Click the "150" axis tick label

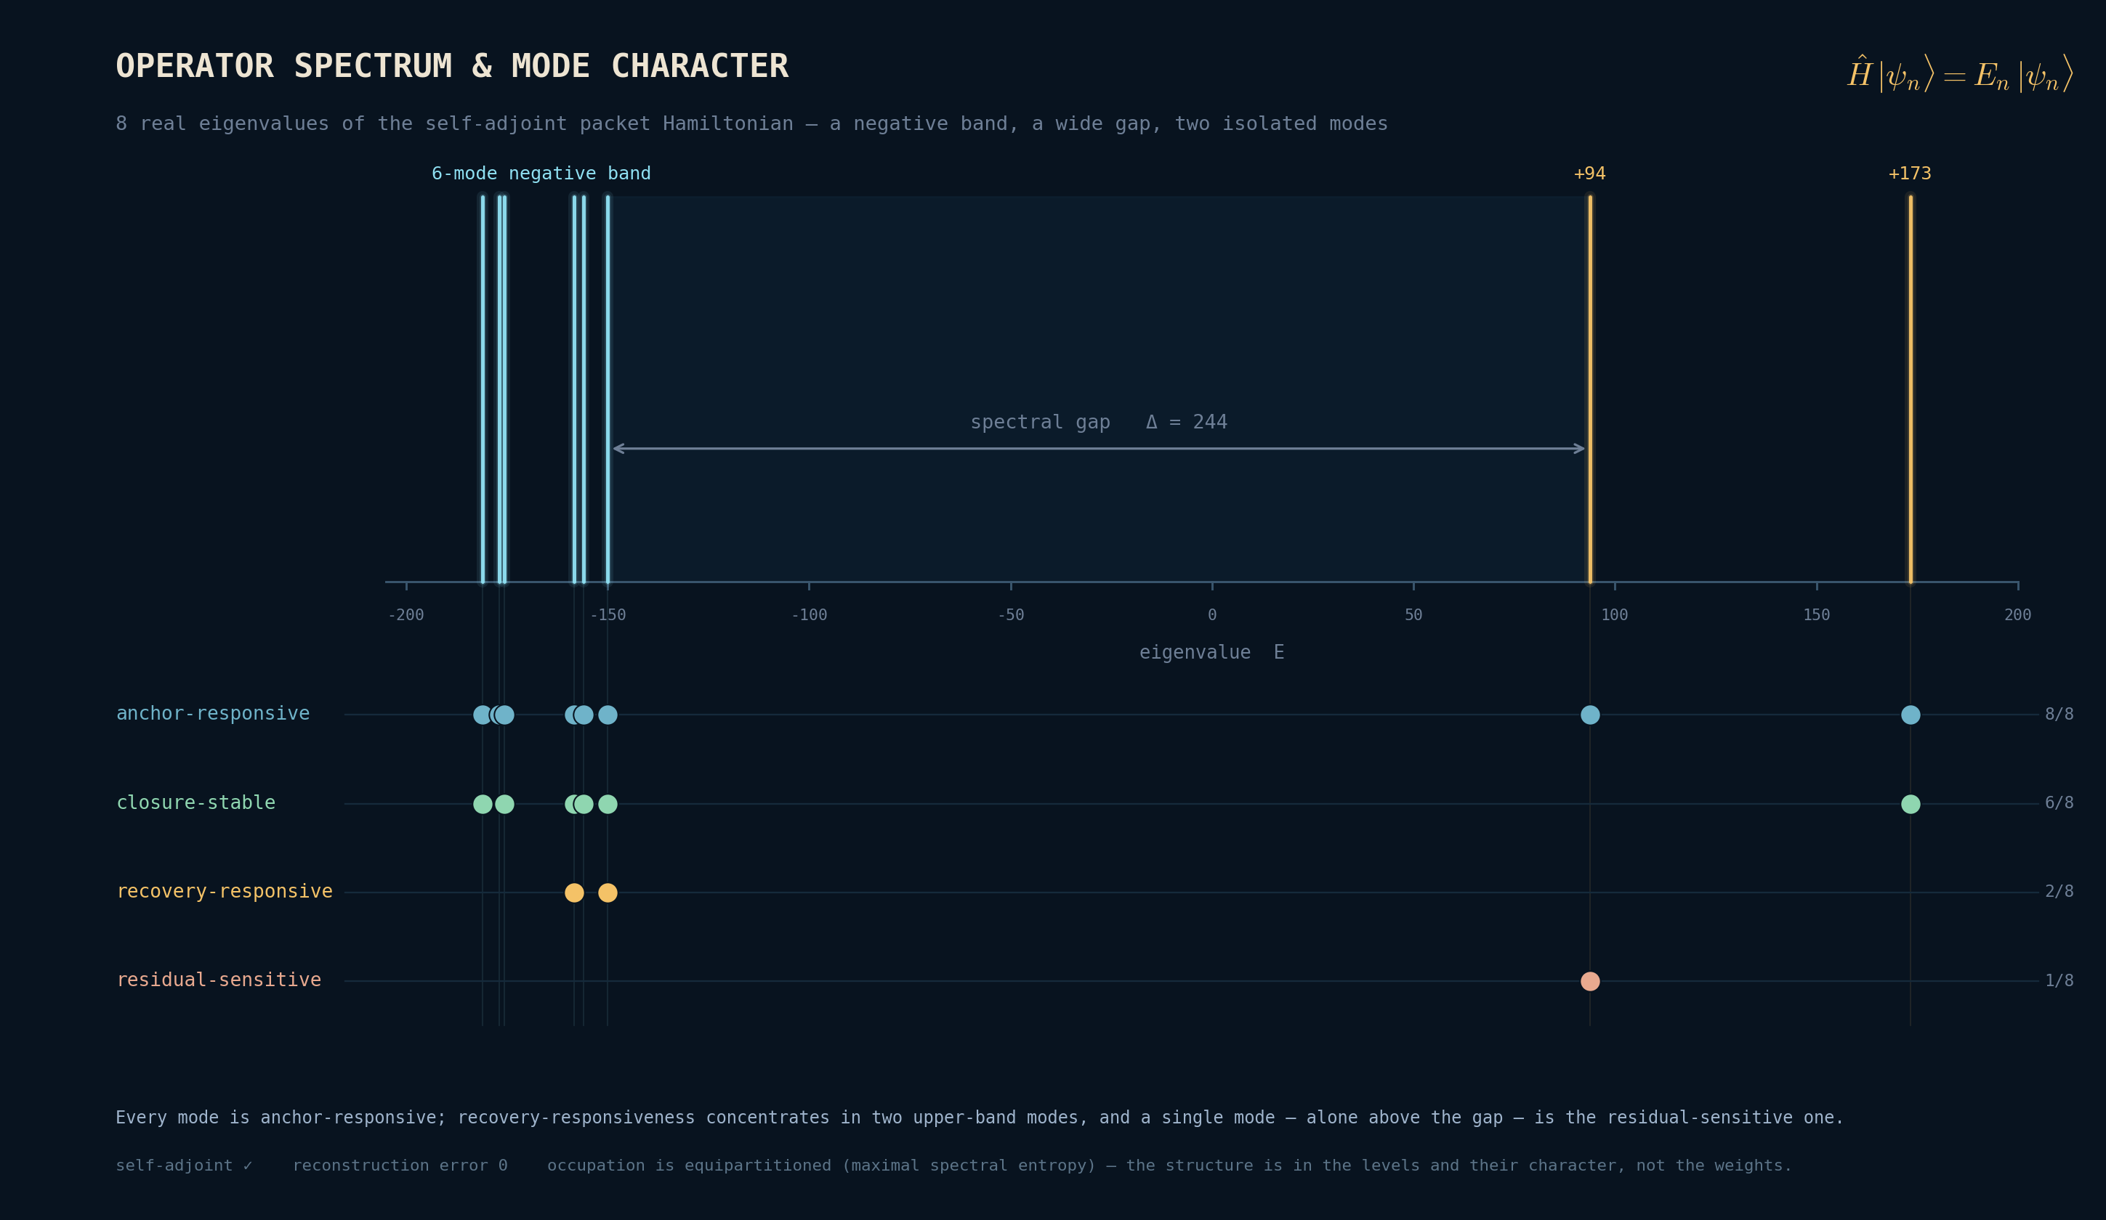coord(1816,615)
